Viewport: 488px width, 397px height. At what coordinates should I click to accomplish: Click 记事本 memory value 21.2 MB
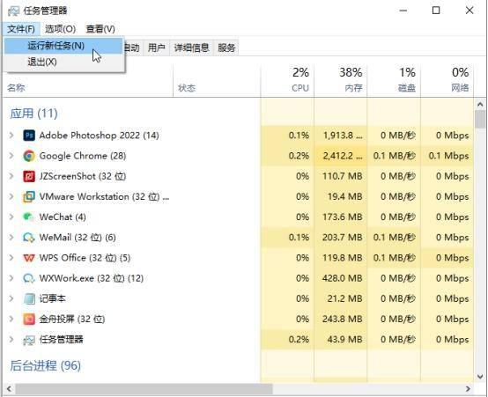tap(344, 298)
